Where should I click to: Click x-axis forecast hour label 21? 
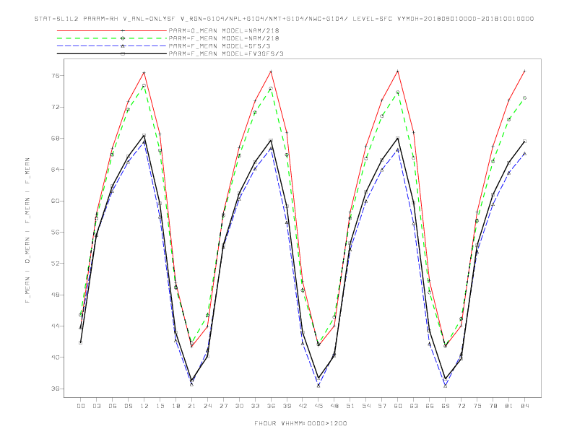pyautogui.click(x=191, y=406)
